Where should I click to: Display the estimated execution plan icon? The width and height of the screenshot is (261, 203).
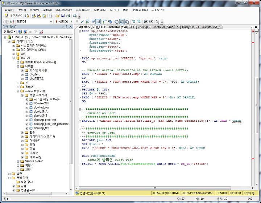click(87, 21)
